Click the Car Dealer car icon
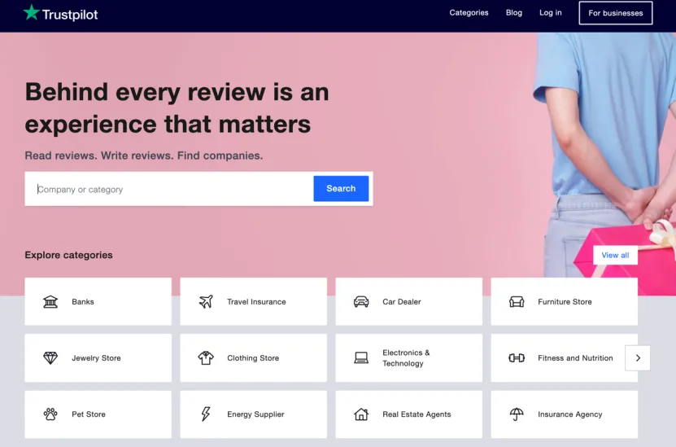Screen dimensions: 676x447 [361, 301]
